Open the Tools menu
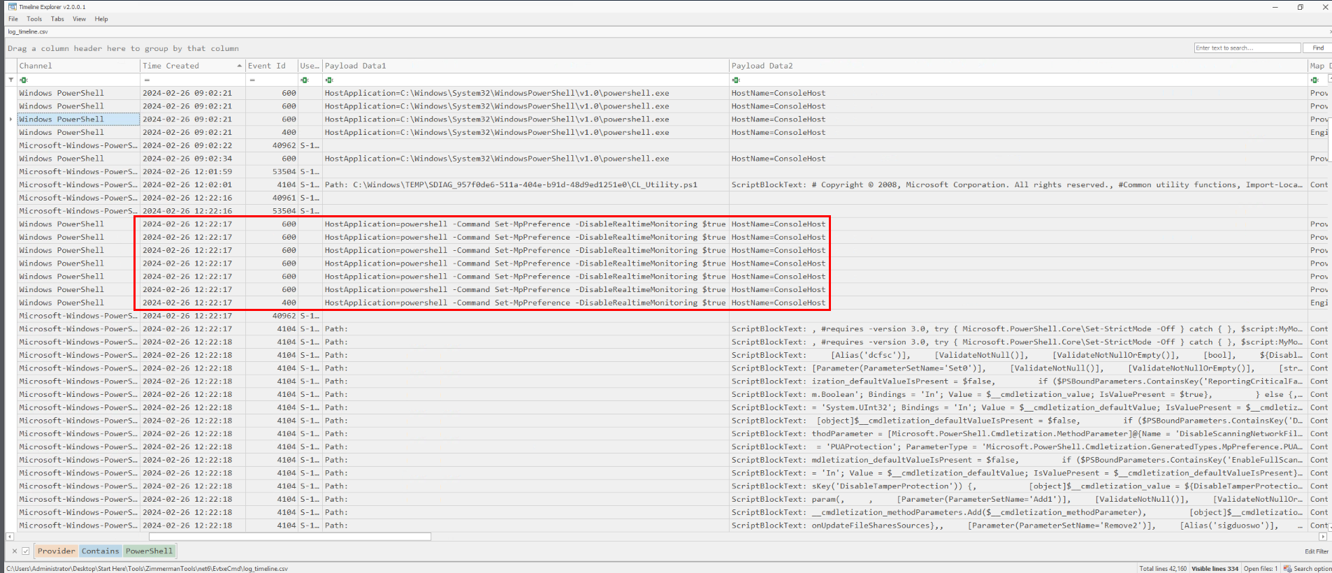Screen dimensions: 1332x573 [34, 19]
